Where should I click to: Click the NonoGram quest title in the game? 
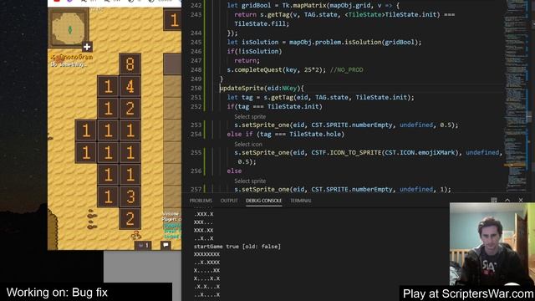coord(73,57)
